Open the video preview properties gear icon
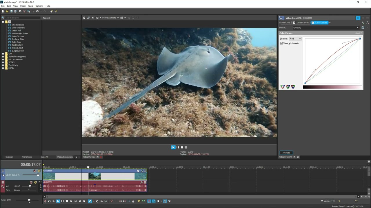This screenshot has width=371, height=208. [84, 18]
